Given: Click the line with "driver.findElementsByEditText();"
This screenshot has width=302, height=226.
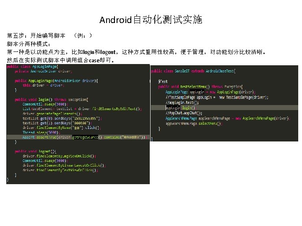Looking at the screenshot, I should pos(82,109).
